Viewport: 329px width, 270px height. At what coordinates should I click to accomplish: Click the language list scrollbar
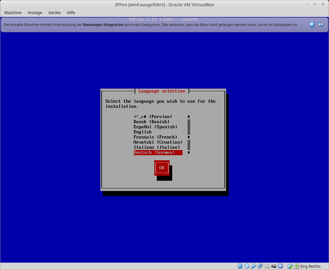pos(189,134)
